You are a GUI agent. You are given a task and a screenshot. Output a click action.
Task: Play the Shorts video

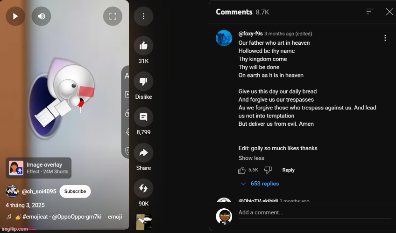pos(15,16)
